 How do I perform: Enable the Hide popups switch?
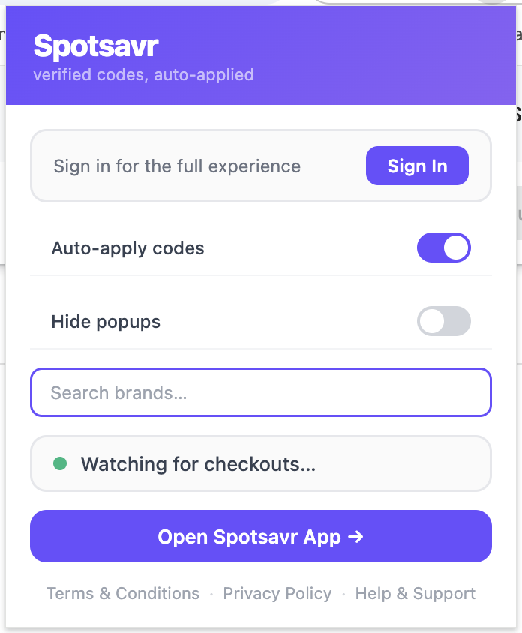coord(443,321)
